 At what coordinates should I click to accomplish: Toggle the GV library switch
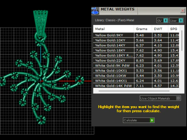(162, 21)
